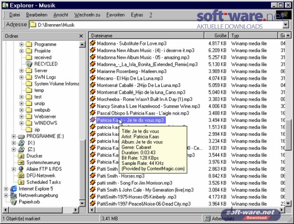Sort files by Typ column header

(x=253, y=35)
